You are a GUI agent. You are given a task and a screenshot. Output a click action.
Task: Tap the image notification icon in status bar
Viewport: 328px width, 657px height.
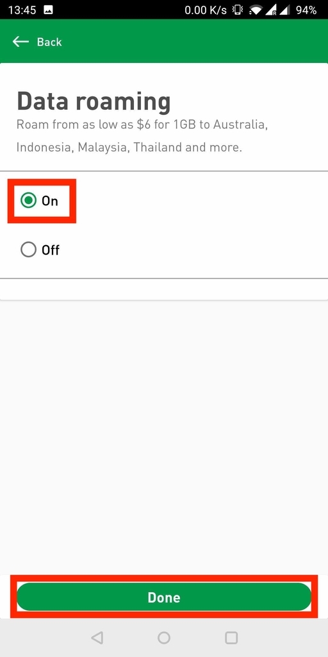pyautogui.click(x=48, y=10)
